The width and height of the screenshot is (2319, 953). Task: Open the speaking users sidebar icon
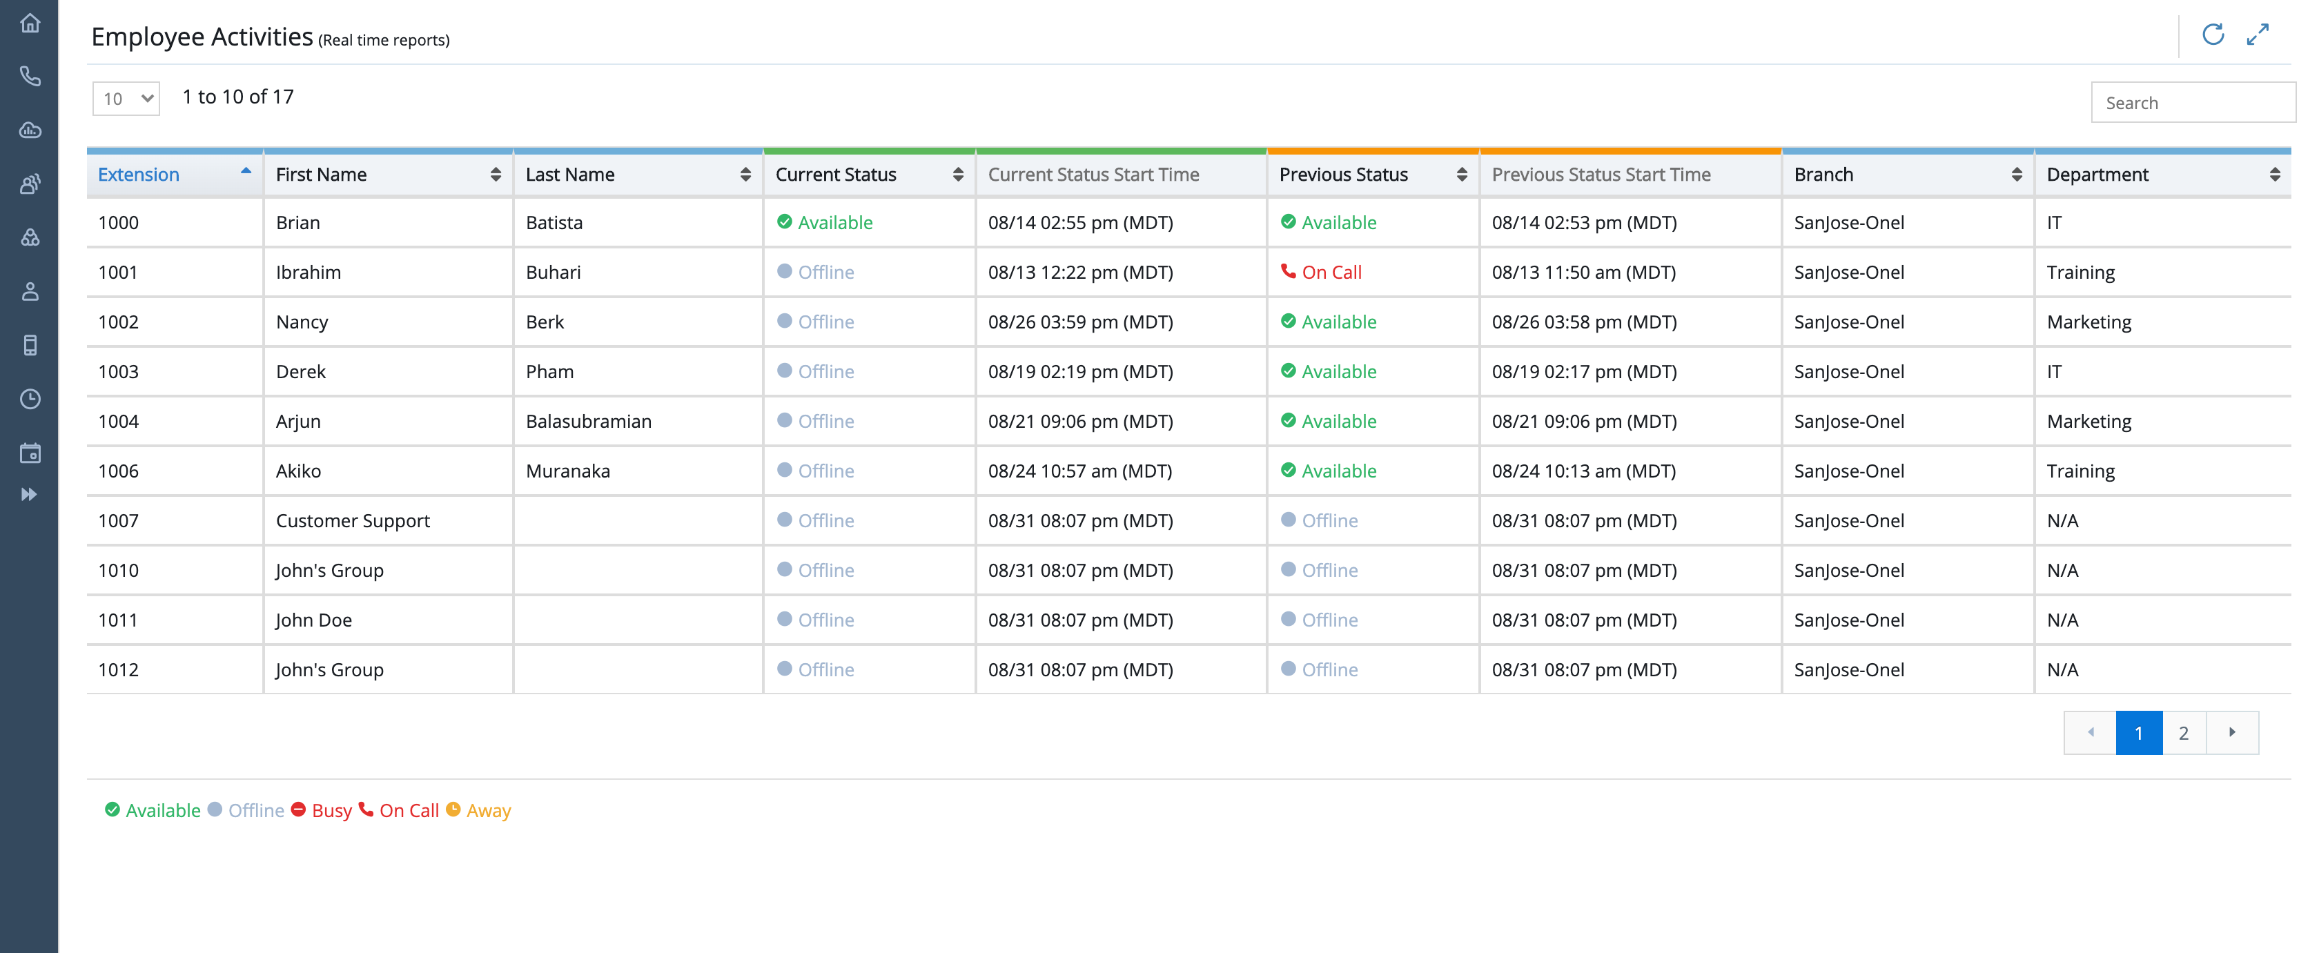(30, 184)
